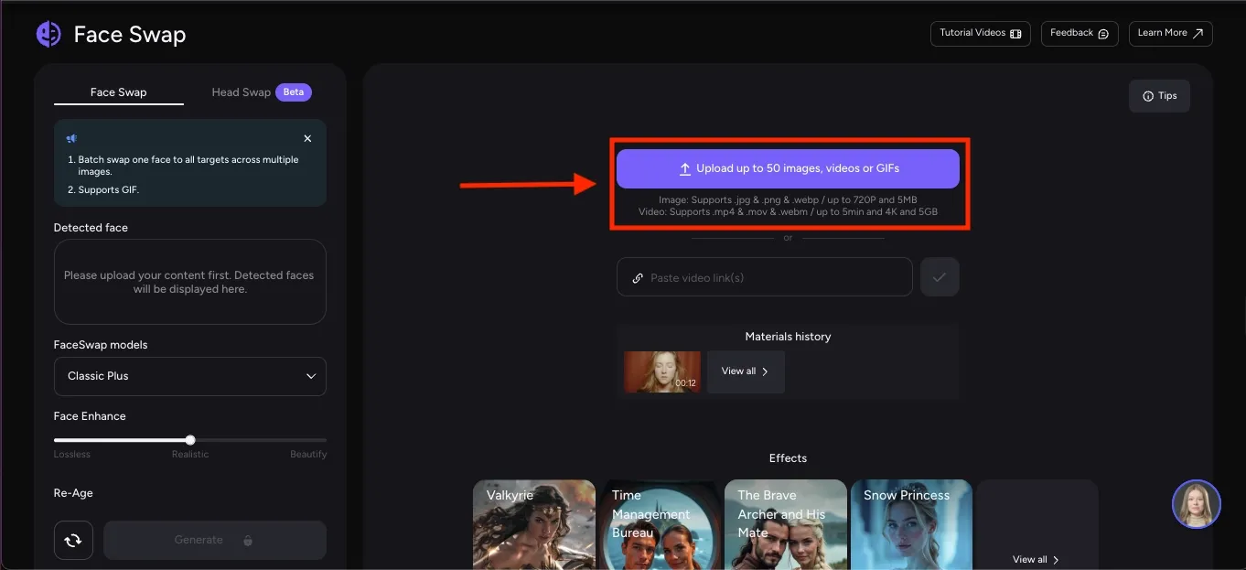This screenshot has width=1246, height=570.
Task: Click the floating assistant avatar
Action: point(1197,504)
